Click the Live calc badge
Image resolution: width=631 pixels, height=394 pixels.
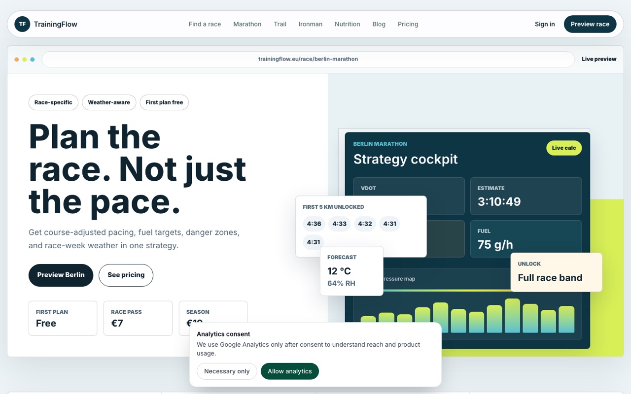tap(564, 148)
